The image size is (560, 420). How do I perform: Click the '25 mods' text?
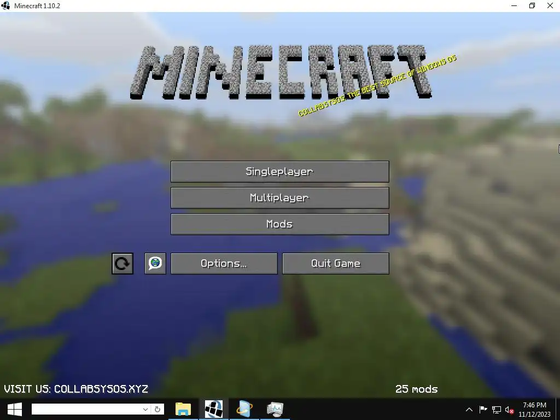click(416, 389)
